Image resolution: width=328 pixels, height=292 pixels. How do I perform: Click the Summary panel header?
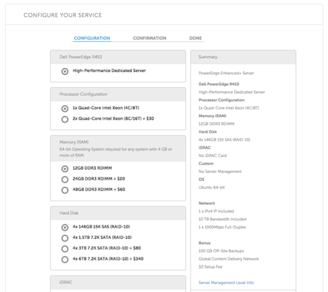pyautogui.click(x=243, y=57)
